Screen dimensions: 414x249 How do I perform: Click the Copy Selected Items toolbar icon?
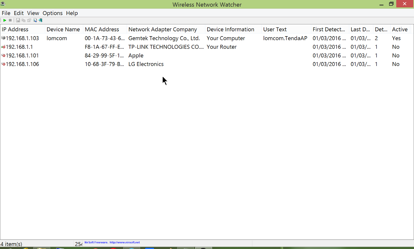(24, 20)
